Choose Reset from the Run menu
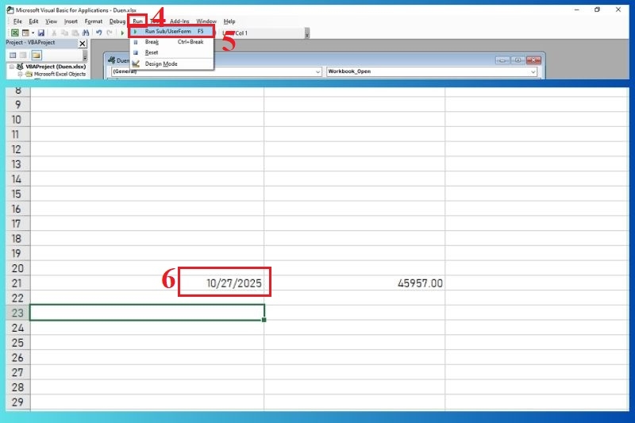 click(x=172, y=52)
